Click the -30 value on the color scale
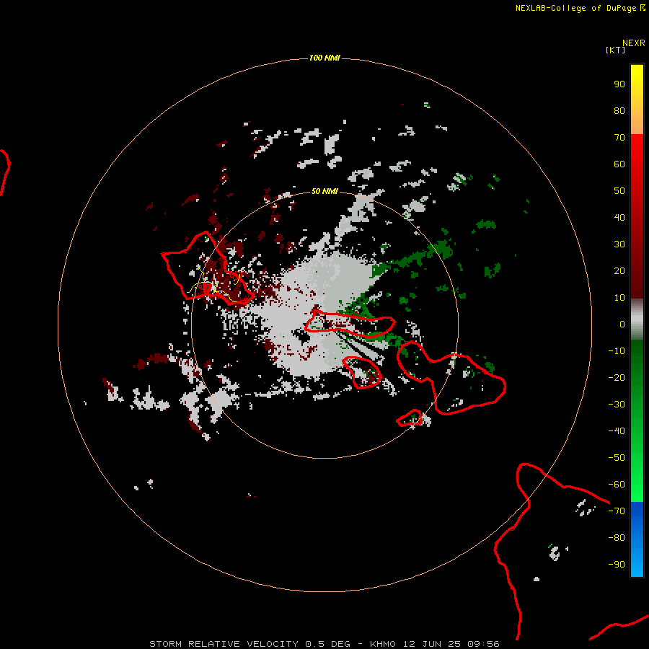Image resolution: width=649 pixels, height=649 pixels. [617, 405]
